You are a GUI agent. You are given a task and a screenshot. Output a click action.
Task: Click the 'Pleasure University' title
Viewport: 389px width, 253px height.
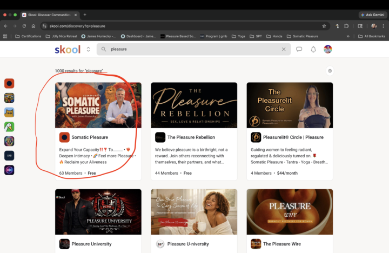91,244
